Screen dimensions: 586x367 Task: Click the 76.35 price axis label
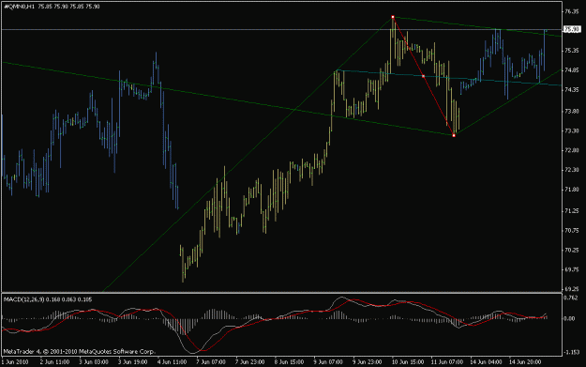tap(572, 11)
